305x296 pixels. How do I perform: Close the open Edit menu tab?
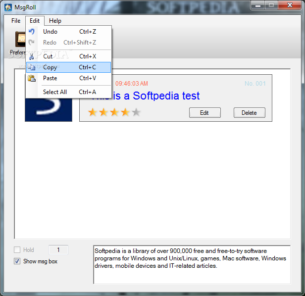pyautogui.click(x=35, y=21)
